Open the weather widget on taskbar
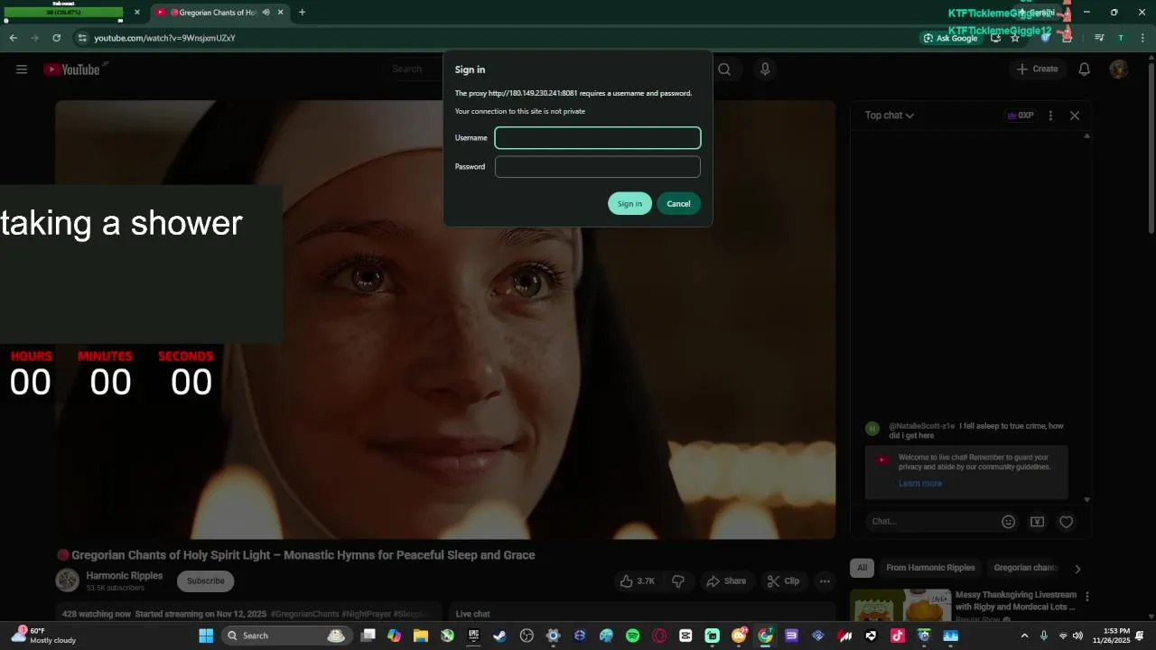 (45, 636)
